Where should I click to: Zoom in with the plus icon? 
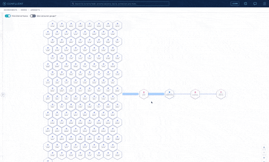click(x=264, y=158)
